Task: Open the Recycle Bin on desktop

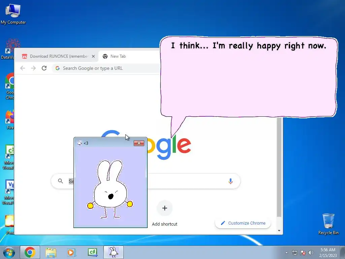Action: tap(328, 224)
